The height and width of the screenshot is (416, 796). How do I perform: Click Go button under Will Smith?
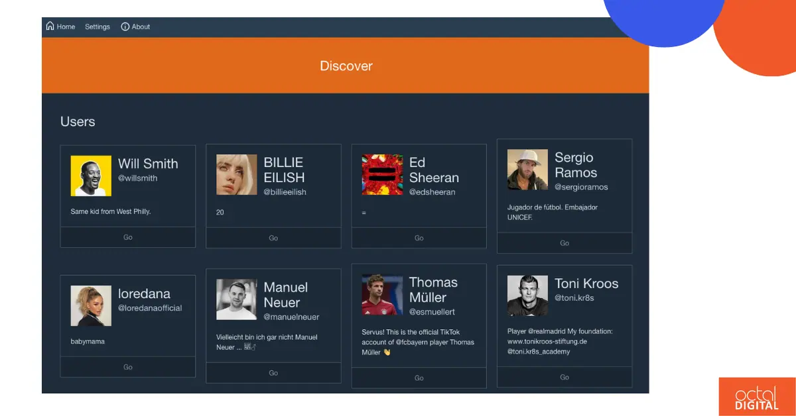pyautogui.click(x=128, y=237)
